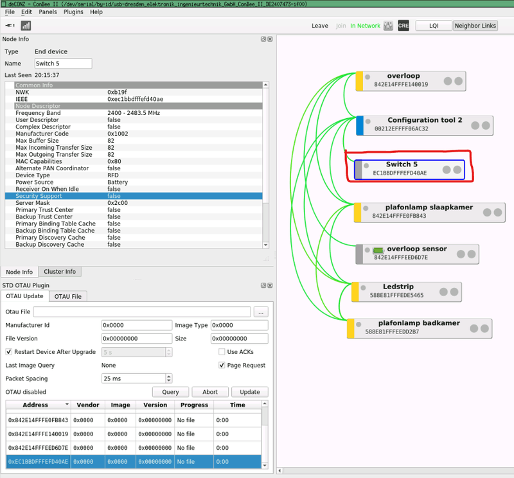The height and width of the screenshot is (478, 514).
Task: Click Packet Spacing spinner arrows
Action: (x=169, y=378)
